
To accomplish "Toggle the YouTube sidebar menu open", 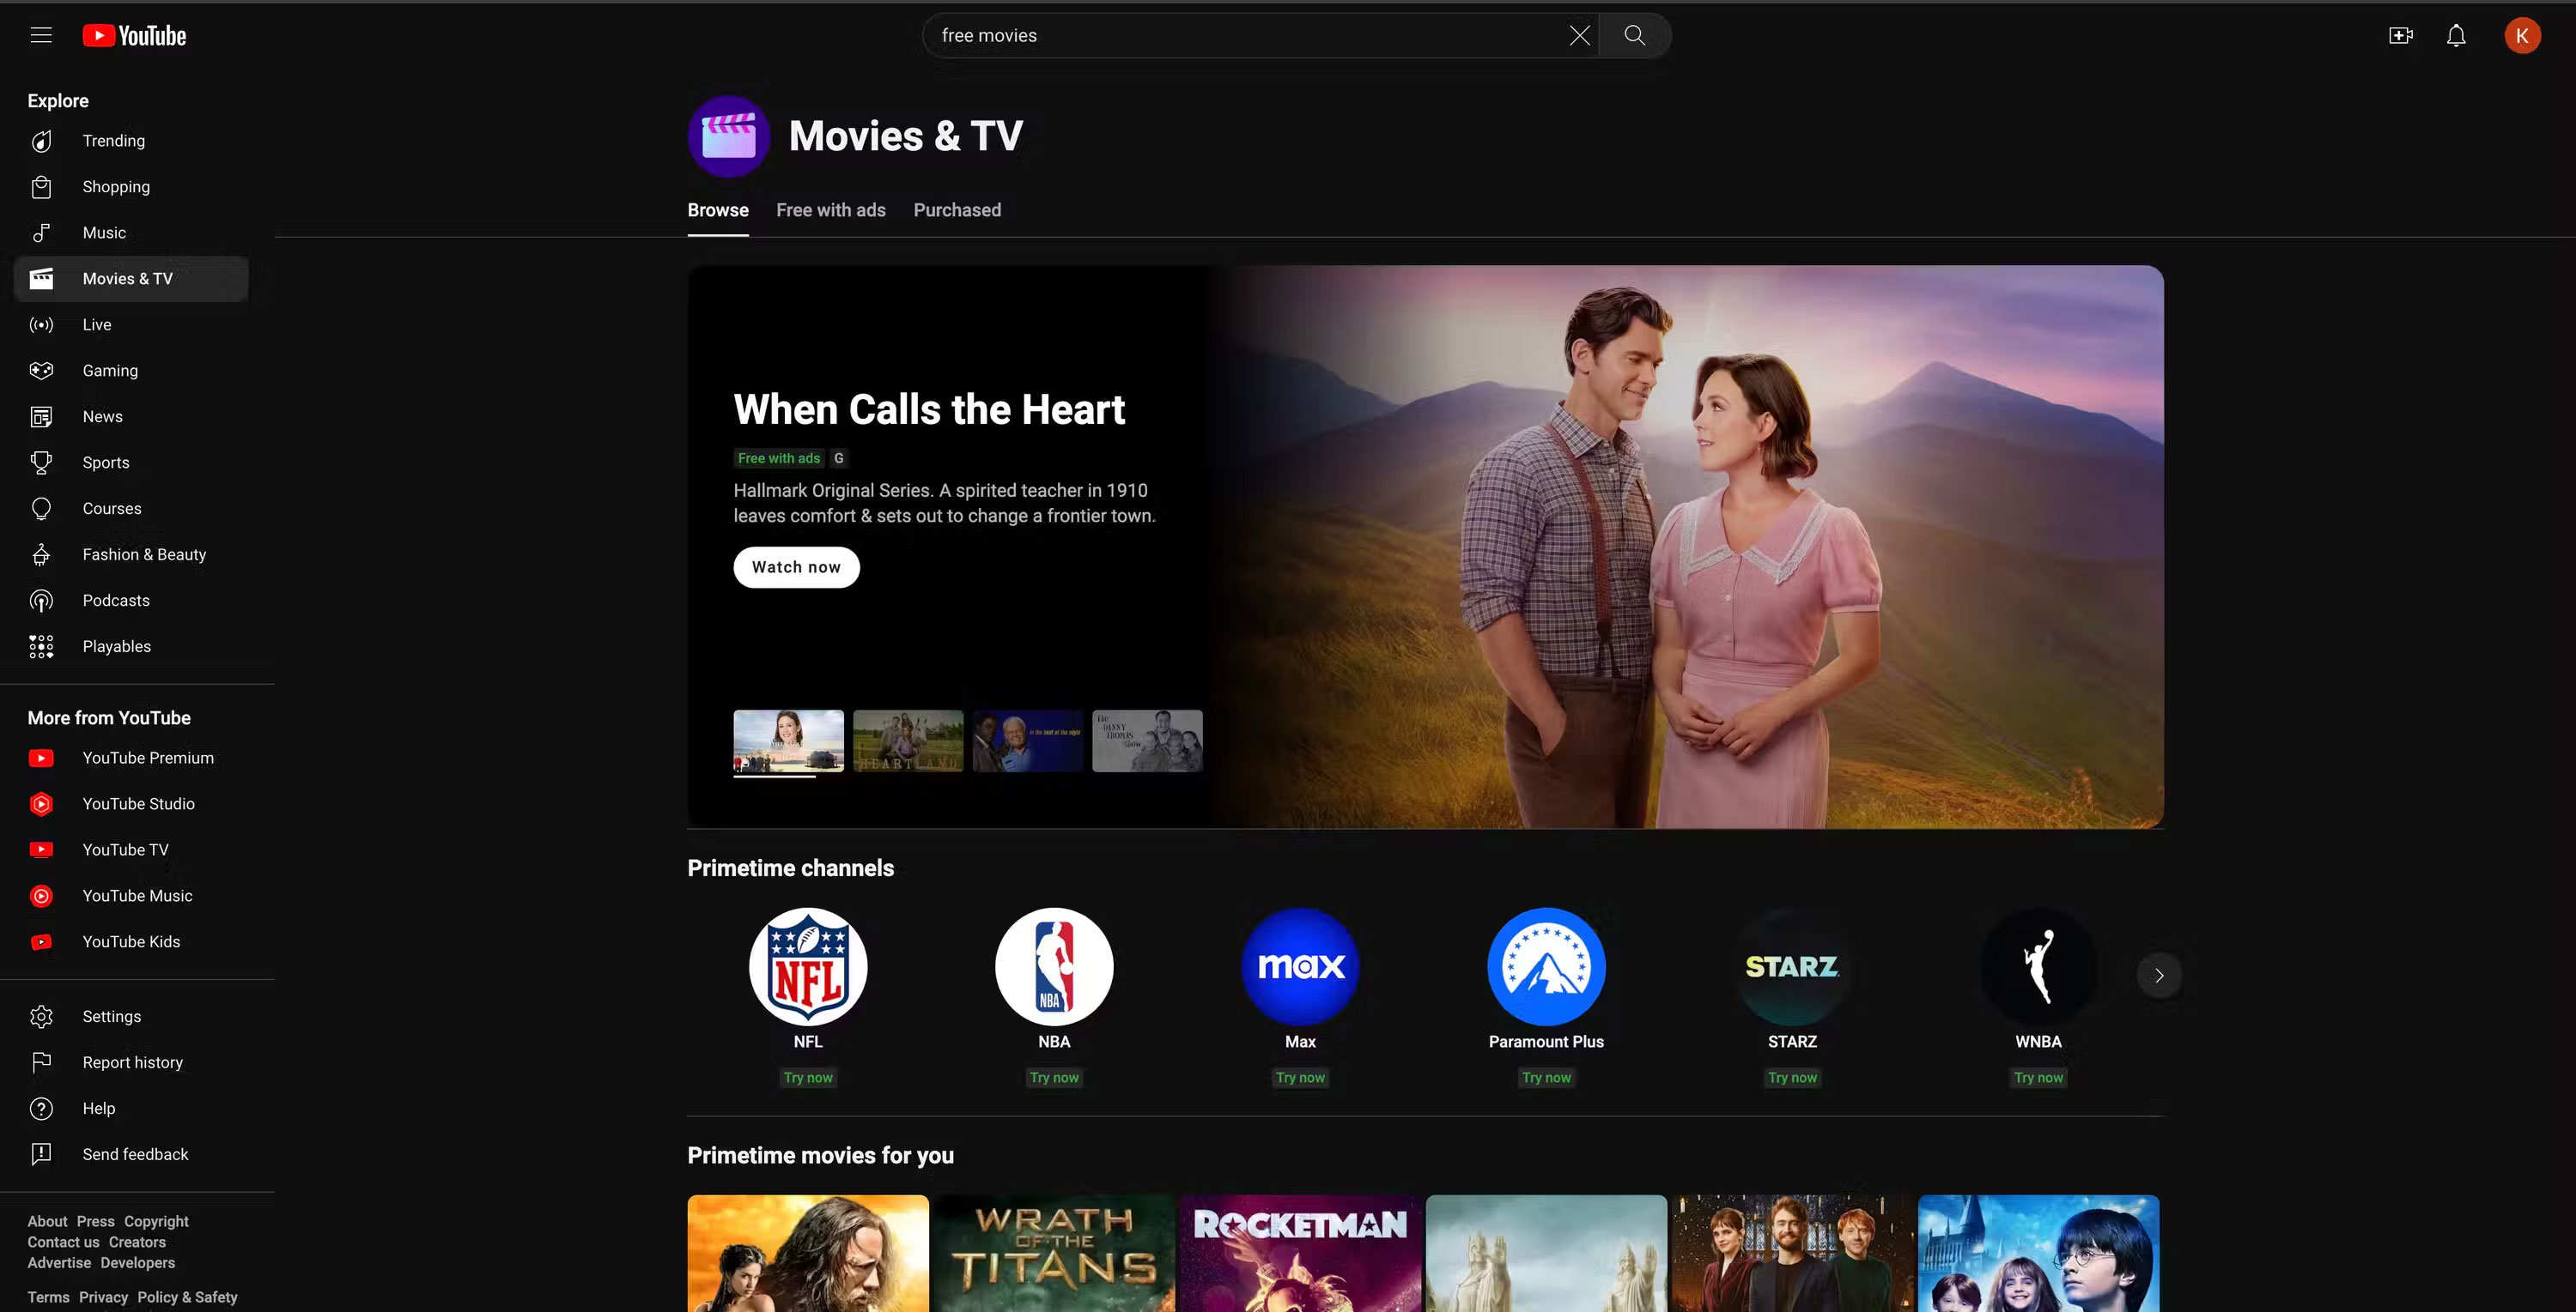I will pyautogui.click(x=40, y=33).
